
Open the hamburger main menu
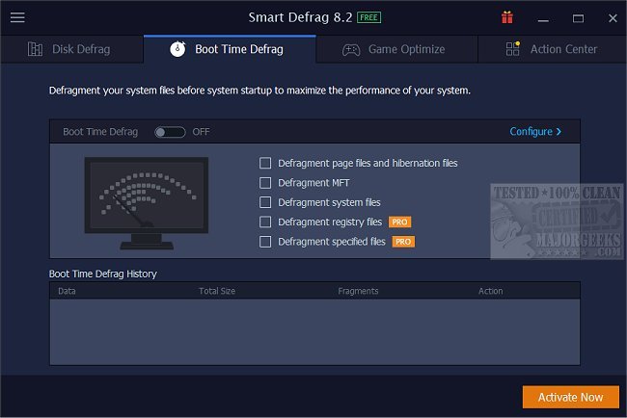[17, 17]
